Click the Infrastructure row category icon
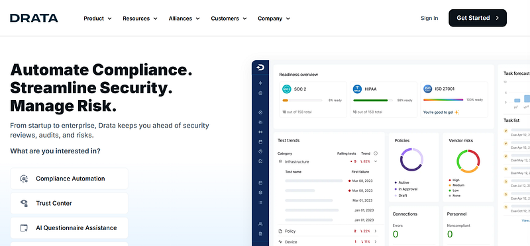Screen dimensions: 530x246 [x=280, y=161]
